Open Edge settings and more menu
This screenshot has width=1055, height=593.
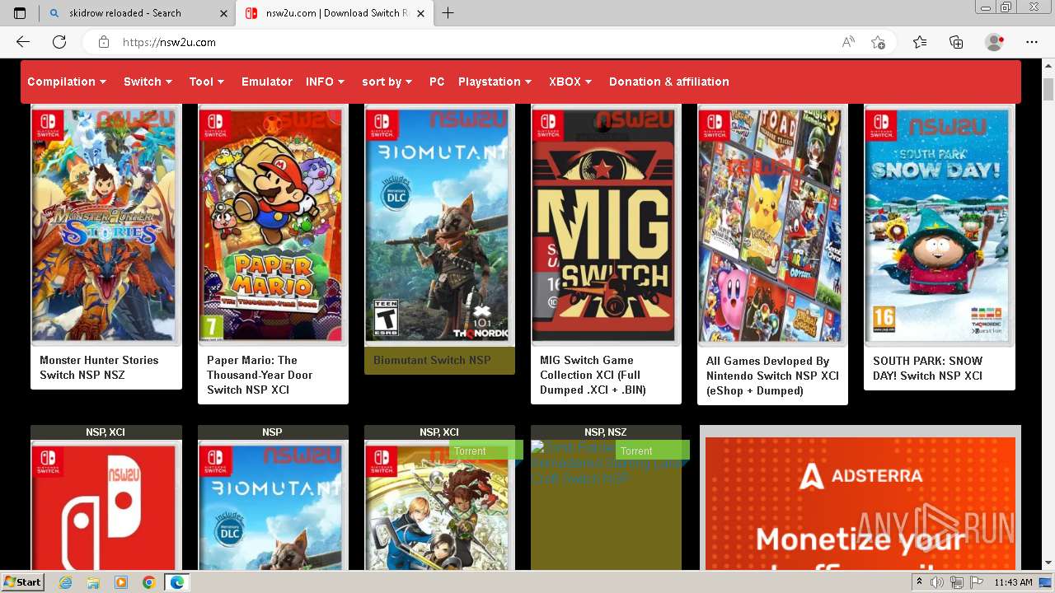click(1032, 42)
